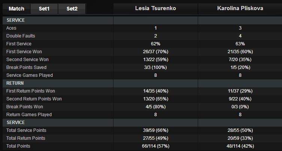Viewport: 282px width, 151px height.
Task: Click the RETURN section header
Action: point(15,83)
